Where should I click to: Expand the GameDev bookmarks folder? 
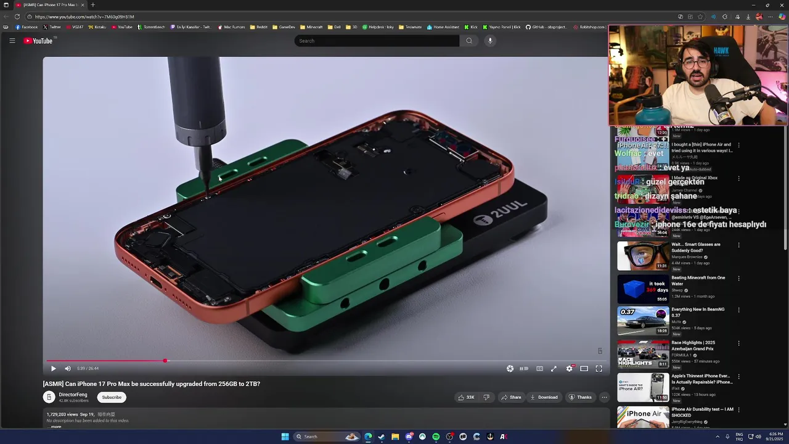coord(284,27)
